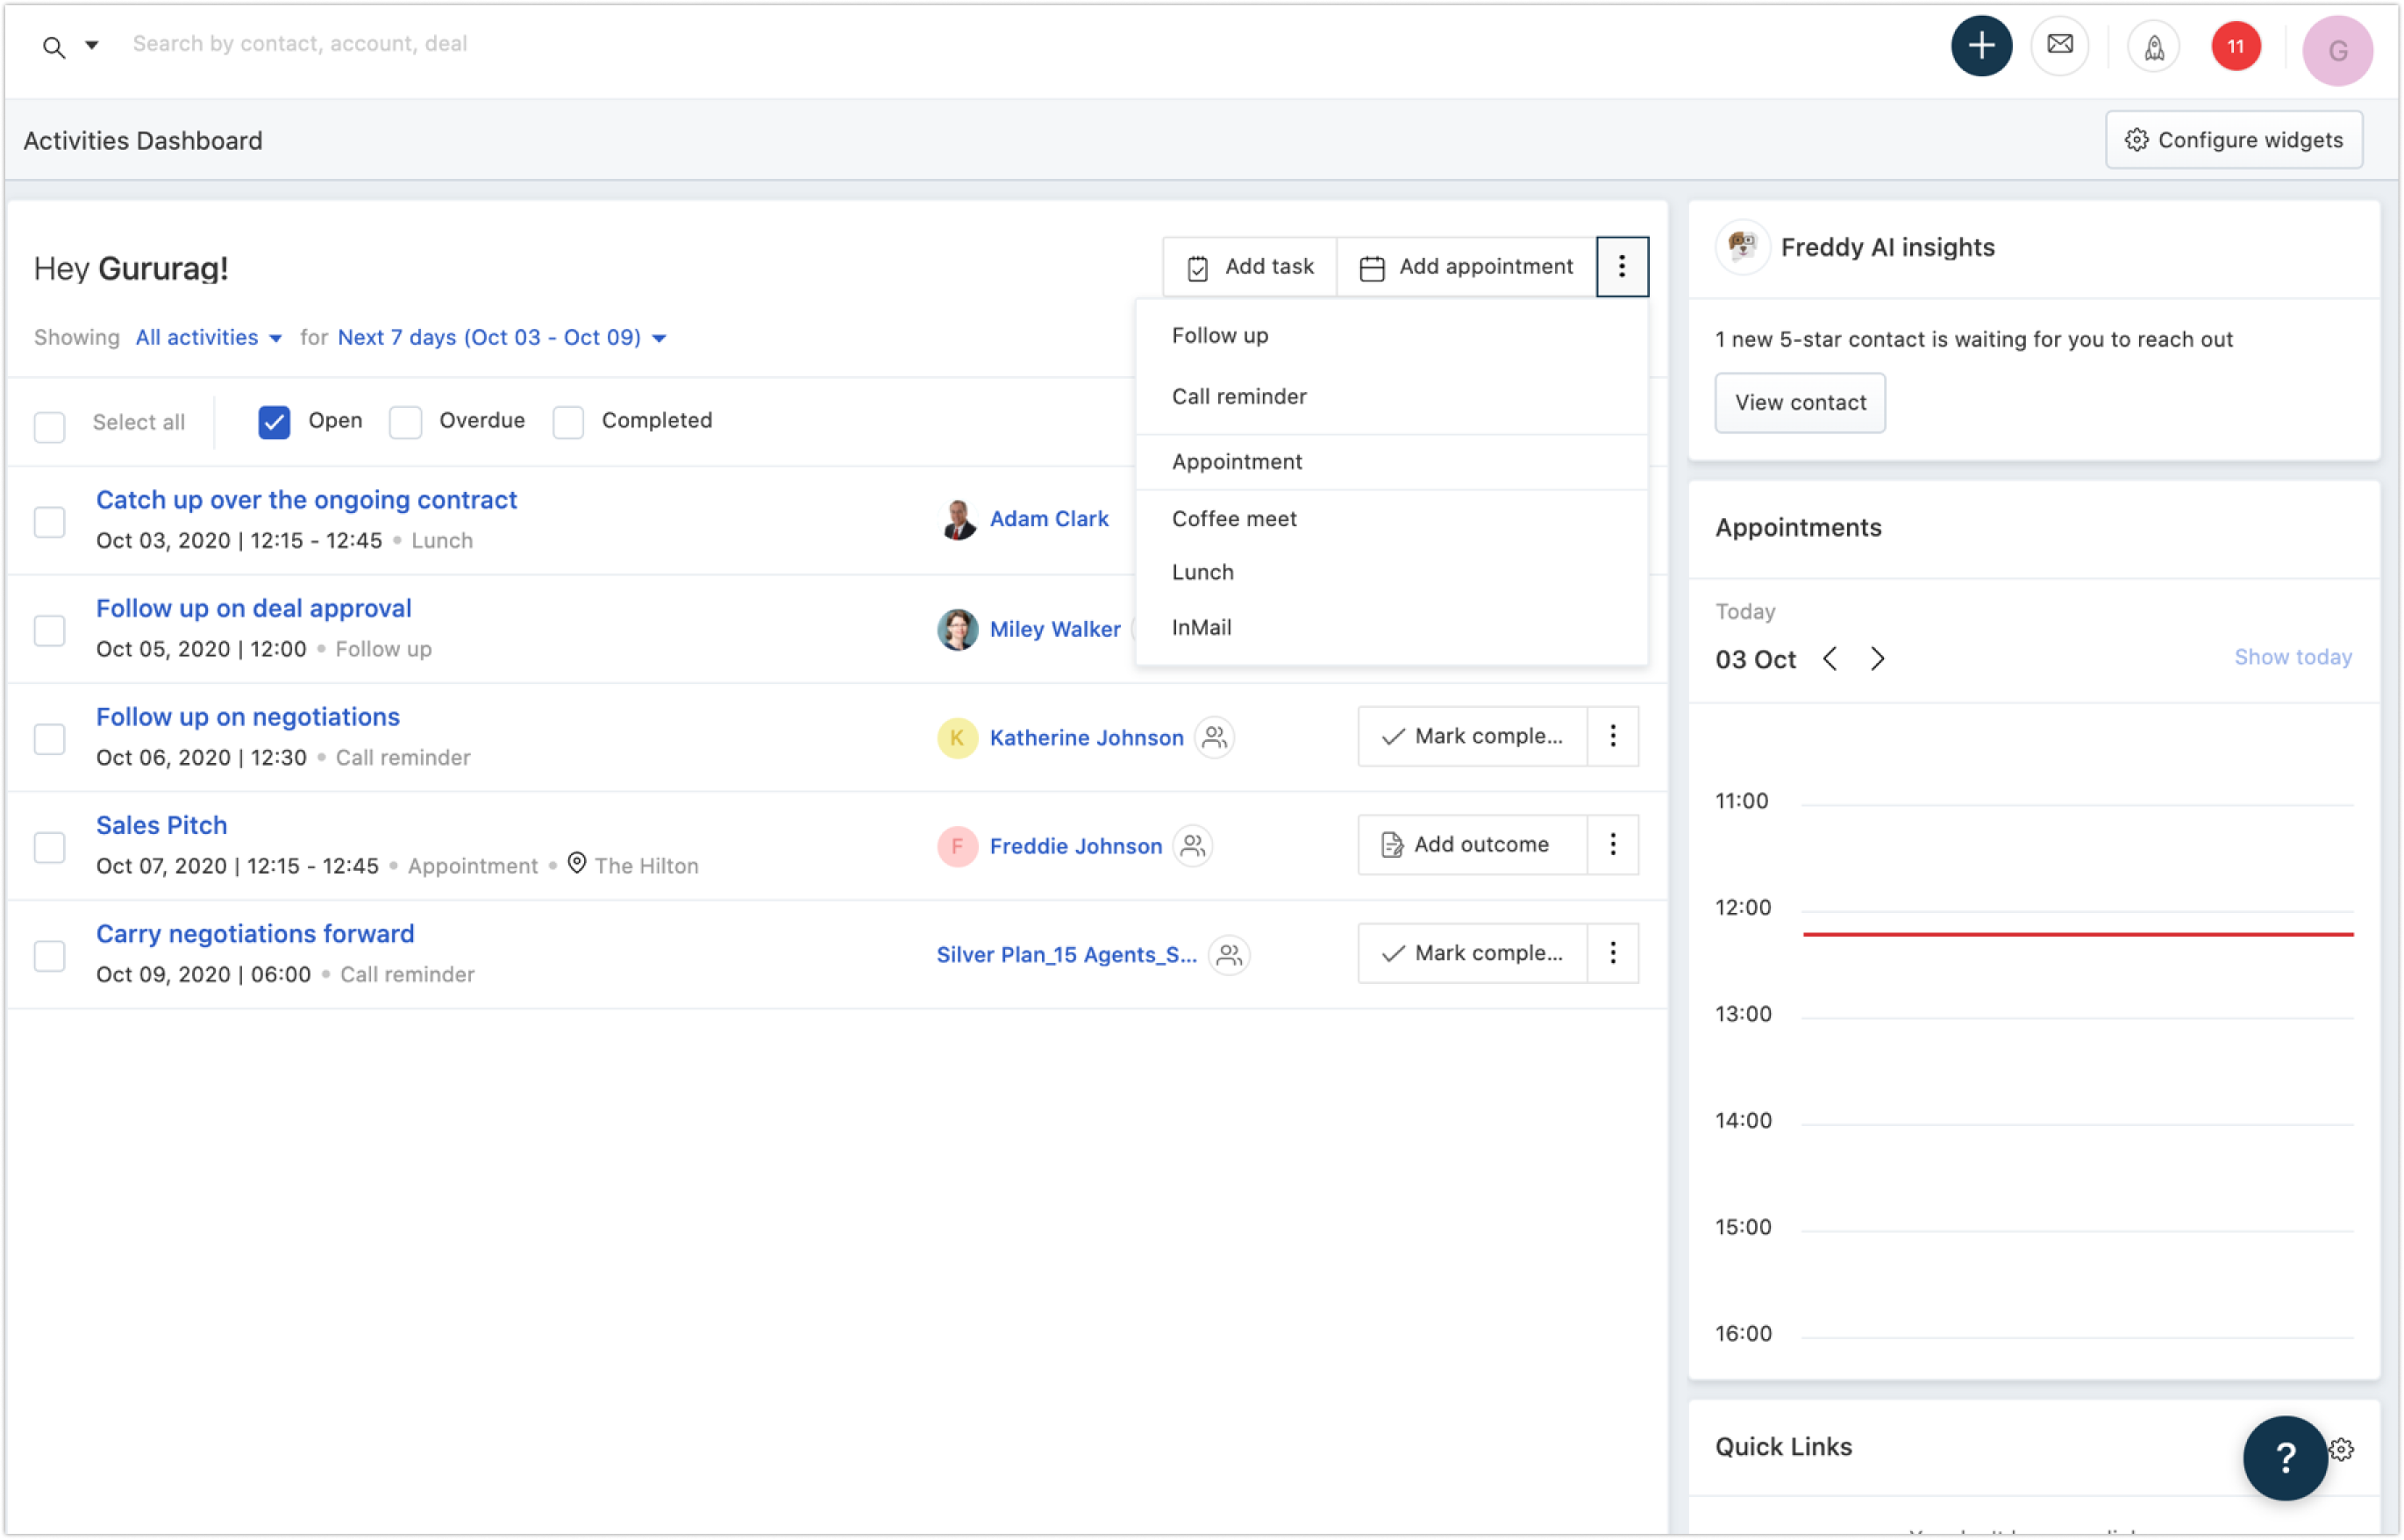This screenshot has width=2404, height=1540.
Task: Tick the Select all checkbox
Action: pyautogui.click(x=49, y=427)
